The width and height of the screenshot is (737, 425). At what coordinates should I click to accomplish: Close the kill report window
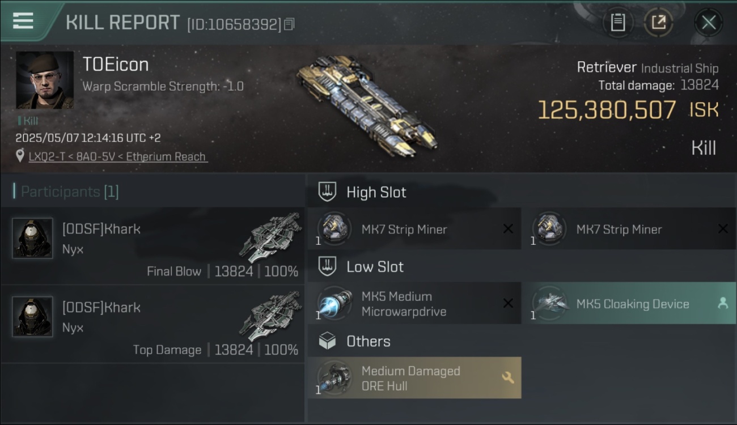709,23
